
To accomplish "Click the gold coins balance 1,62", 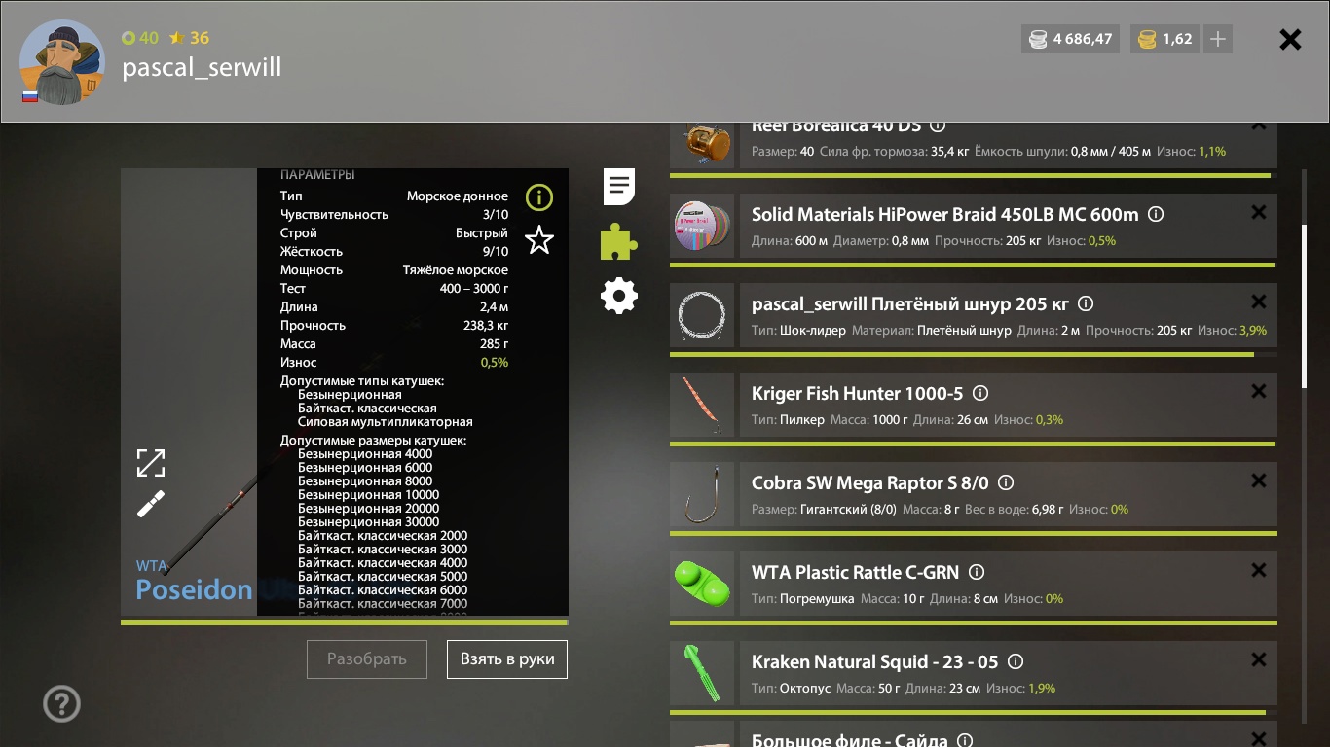I will pyautogui.click(x=1164, y=39).
